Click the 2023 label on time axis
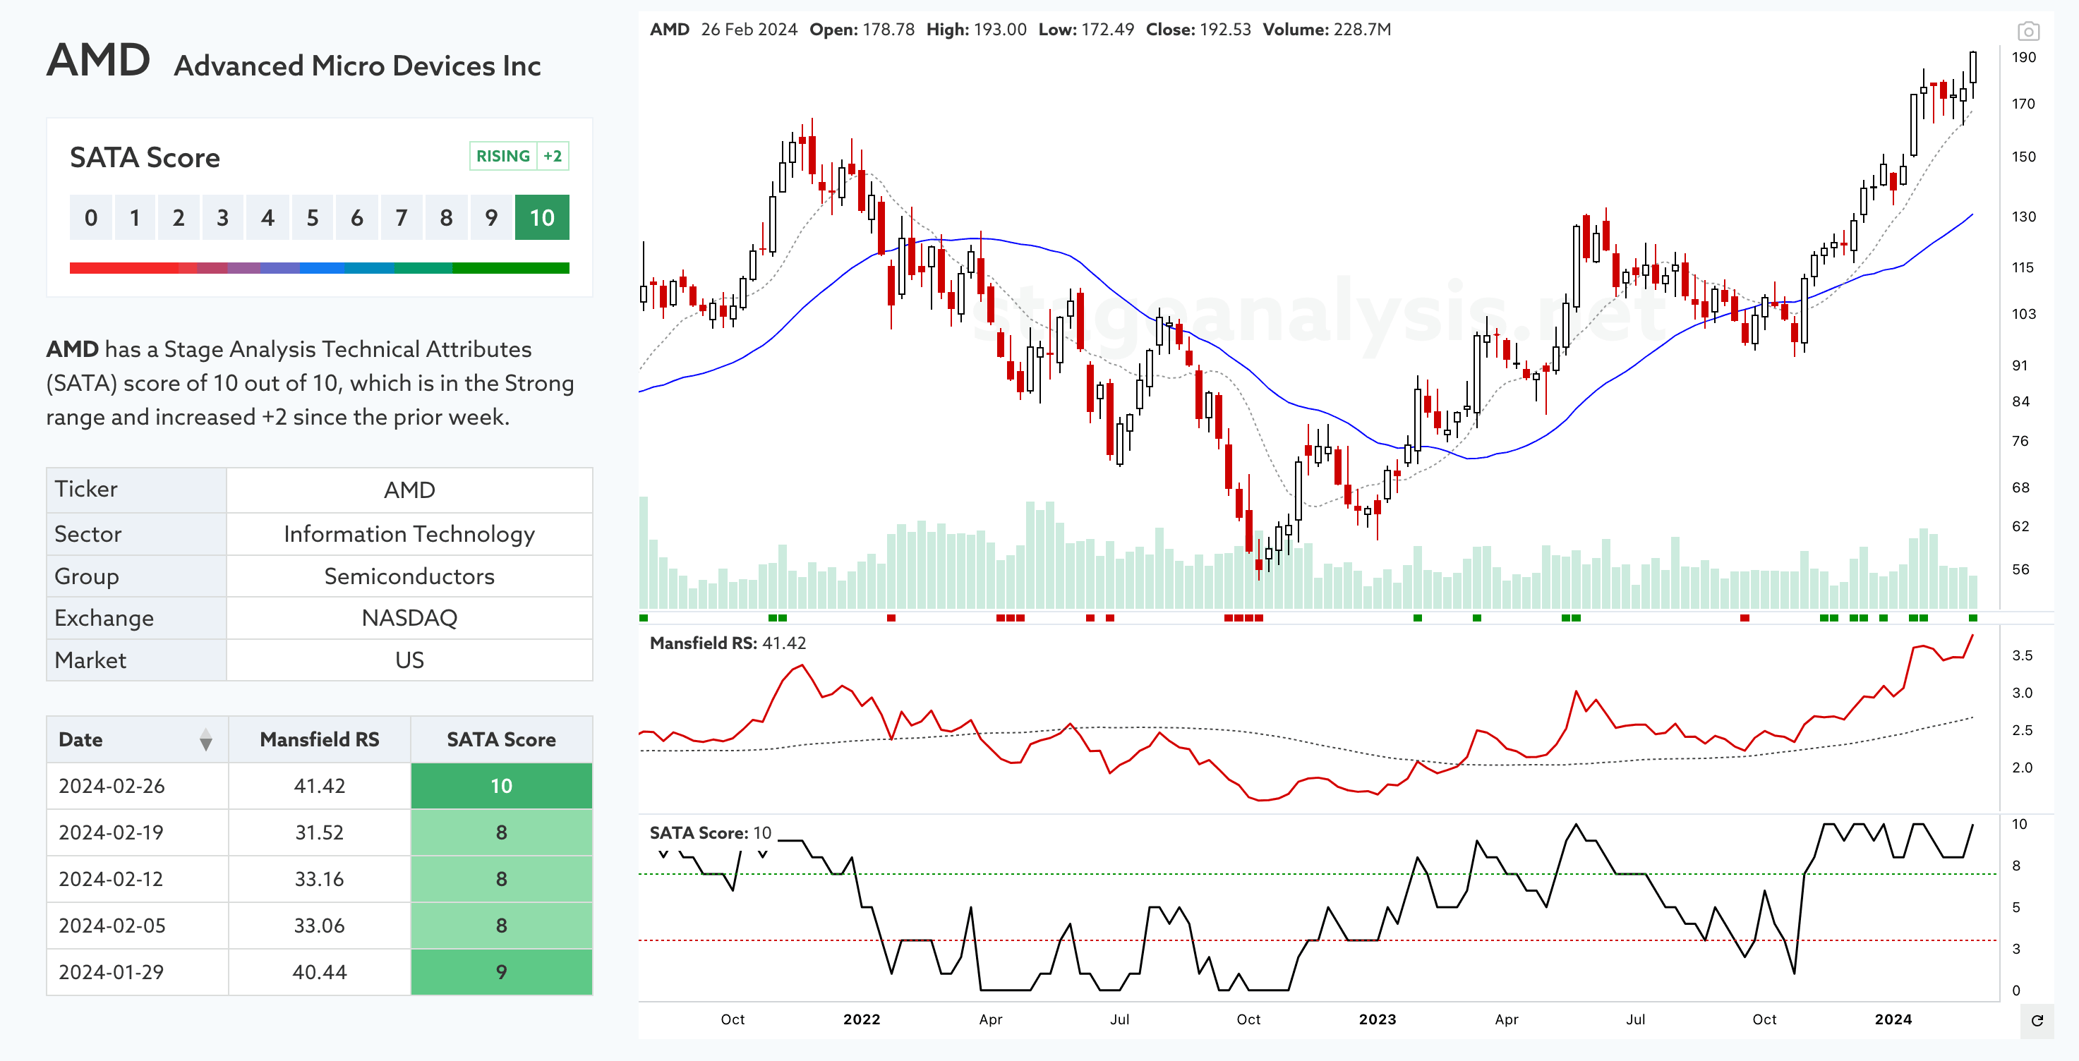Screen dimensions: 2079x1061 [1377, 1019]
